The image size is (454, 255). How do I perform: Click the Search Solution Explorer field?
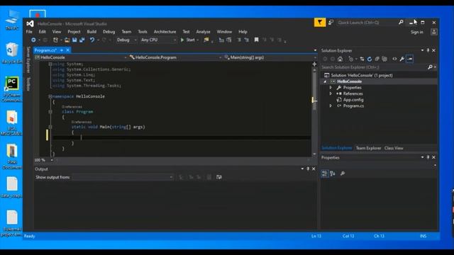pos(374,67)
